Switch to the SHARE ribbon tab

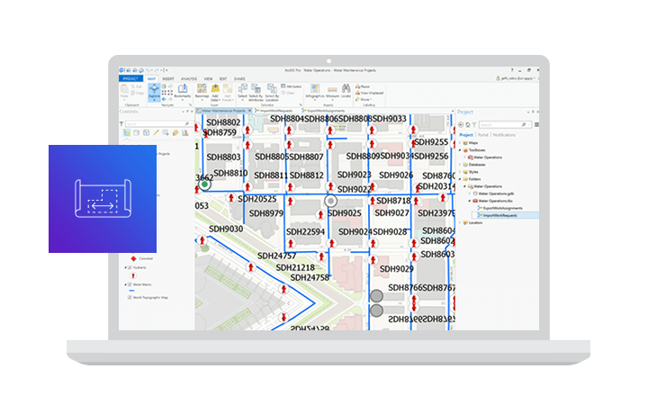pyautogui.click(x=239, y=78)
